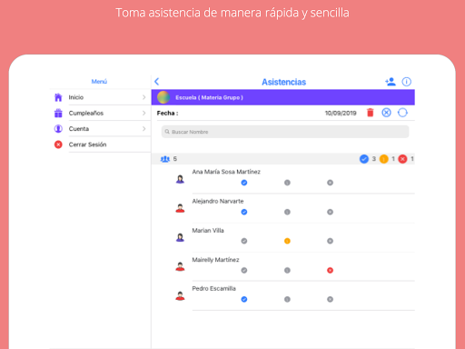Click the refresh sync icon

[x=402, y=113]
